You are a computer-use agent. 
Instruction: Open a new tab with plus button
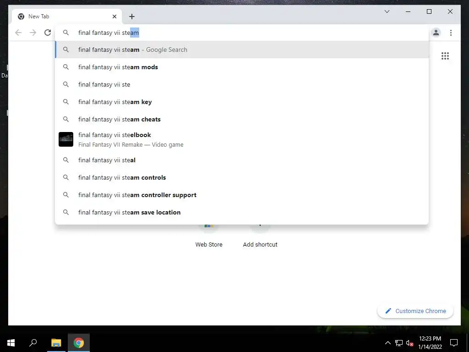[132, 16]
